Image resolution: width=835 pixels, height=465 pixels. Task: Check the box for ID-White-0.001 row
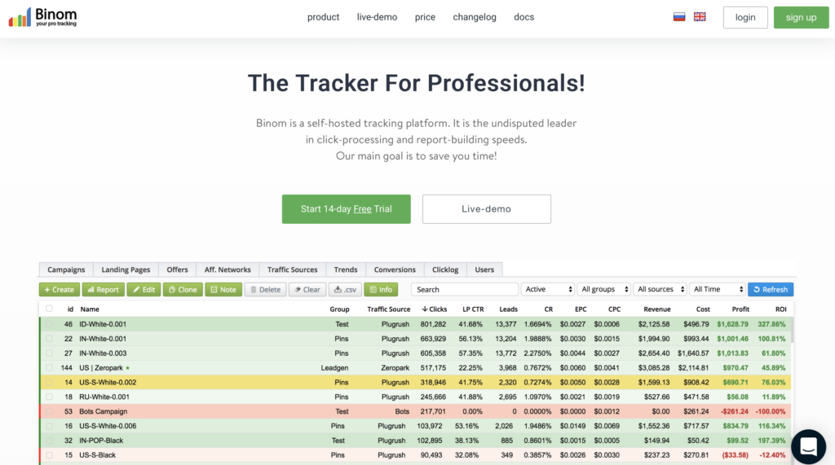pos(49,324)
